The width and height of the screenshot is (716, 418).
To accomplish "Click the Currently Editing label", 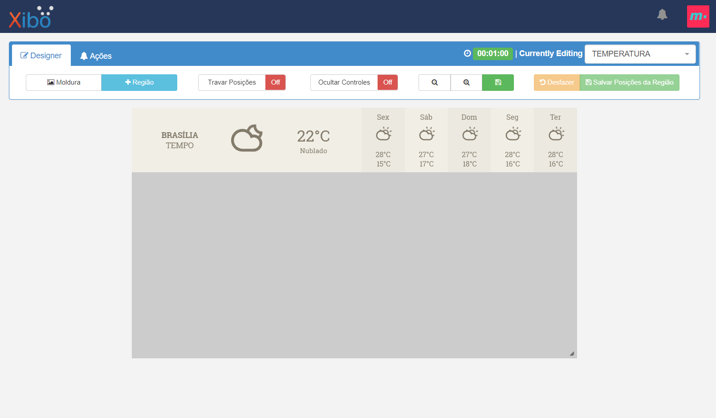I will click(x=551, y=53).
